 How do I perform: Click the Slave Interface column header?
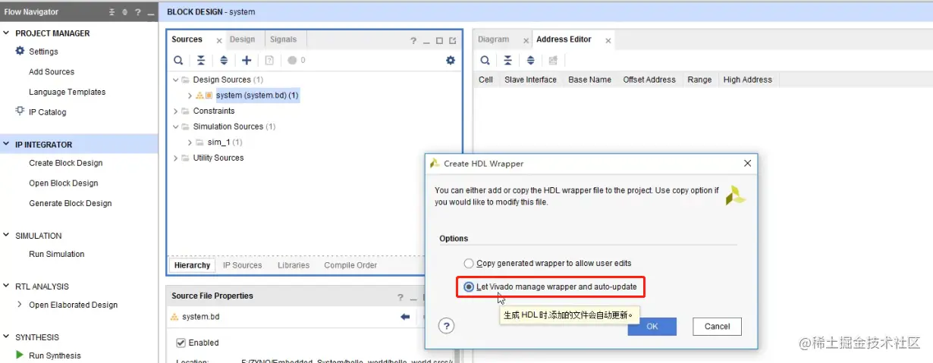[x=530, y=80]
